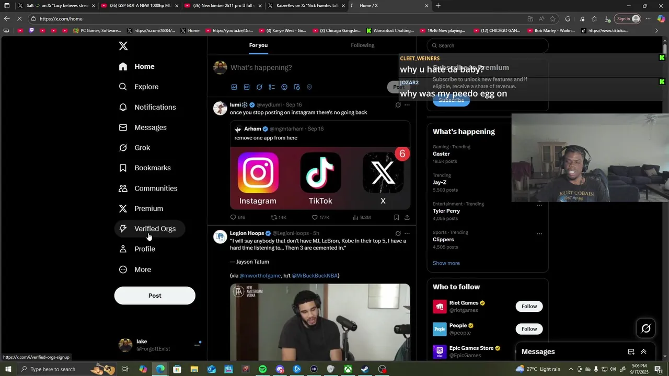Open Grok from the sidebar
This screenshot has height=376, width=669.
(x=135, y=148)
